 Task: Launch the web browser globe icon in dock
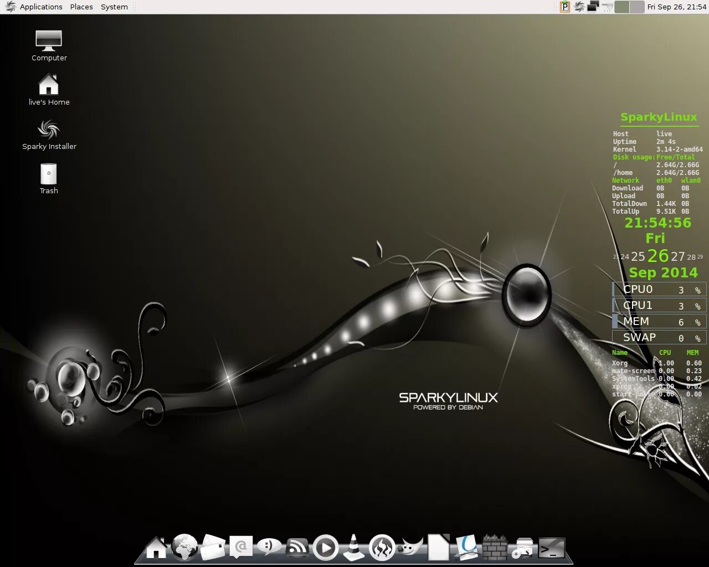tap(184, 548)
